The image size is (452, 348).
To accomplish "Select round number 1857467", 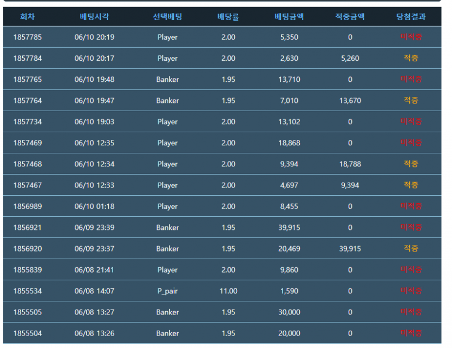I will tap(28, 185).
